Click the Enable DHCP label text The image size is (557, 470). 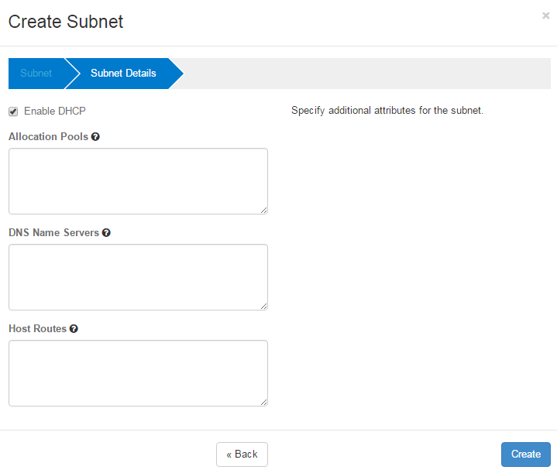[x=55, y=111]
